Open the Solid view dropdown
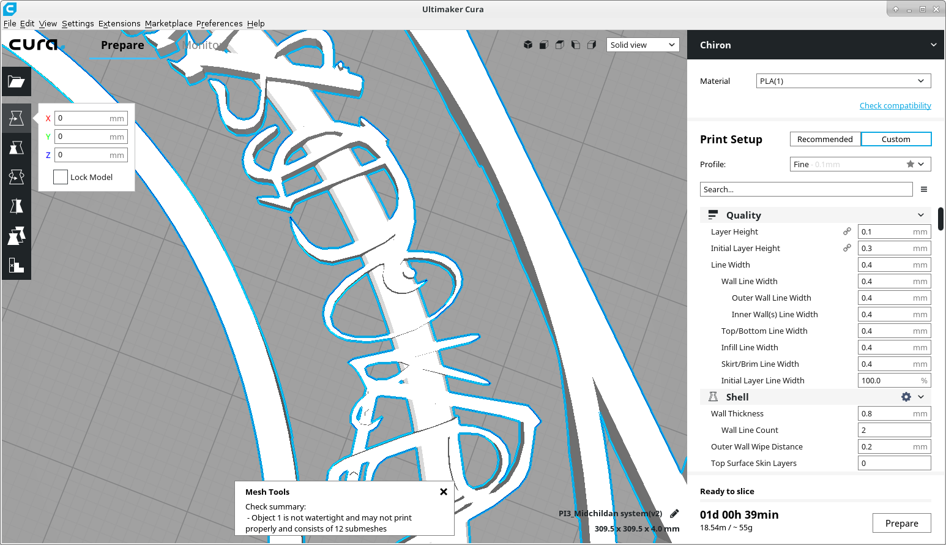This screenshot has width=946, height=545. tap(642, 44)
